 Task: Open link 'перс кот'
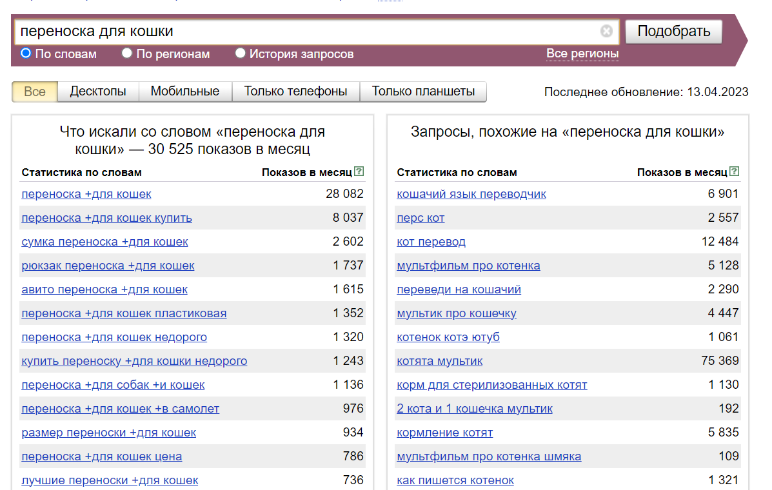(x=421, y=218)
